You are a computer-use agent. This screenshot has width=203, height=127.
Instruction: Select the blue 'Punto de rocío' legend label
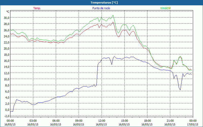tap(101, 8)
